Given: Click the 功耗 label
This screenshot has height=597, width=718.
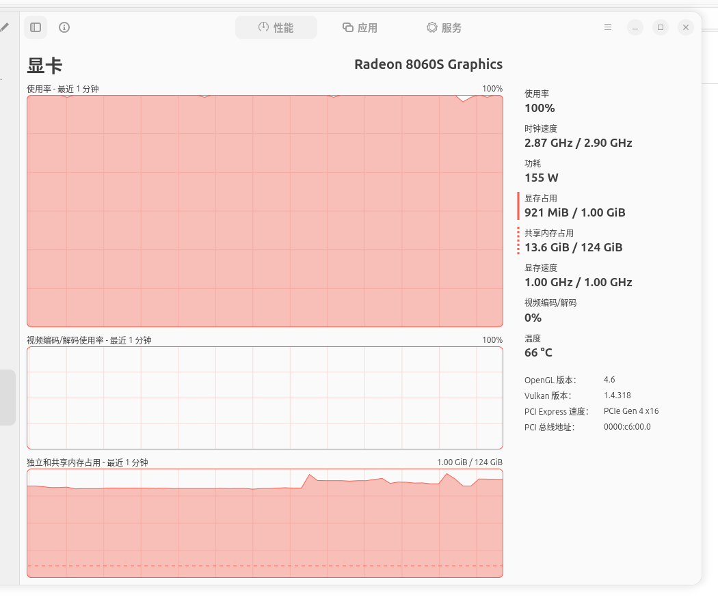Looking at the screenshot, I should [x=533, y=163].
